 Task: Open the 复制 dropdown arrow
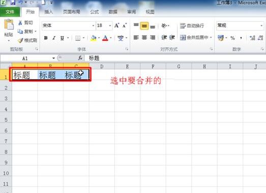point(36,31)
